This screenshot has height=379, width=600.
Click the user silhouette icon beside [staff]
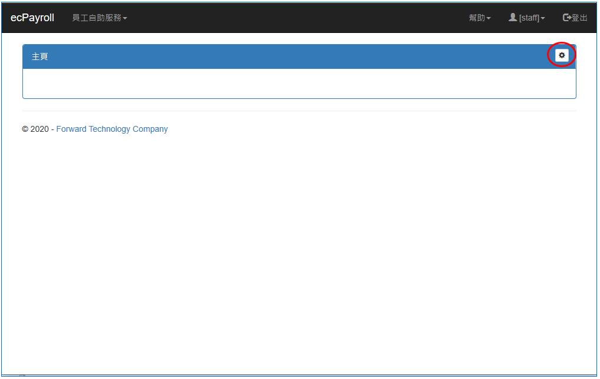click(513, 18)
